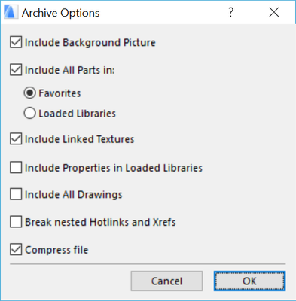296x301 pixels.
Task: Enable Include Properties in Loaded Libraries checkbox
Action: (16, 168)
